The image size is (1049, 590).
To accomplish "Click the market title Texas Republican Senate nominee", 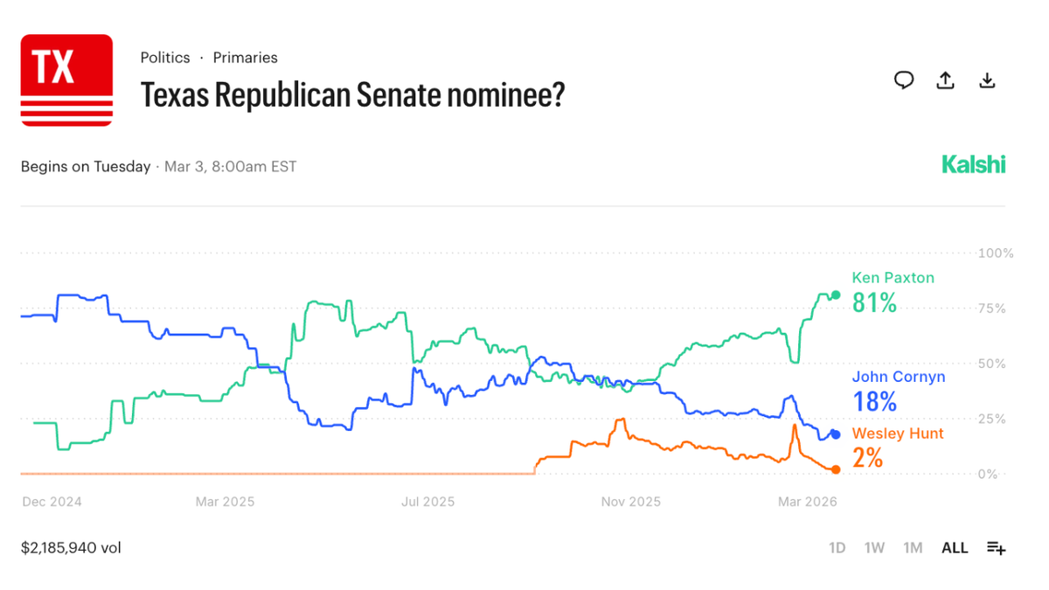I will point(352,94).
